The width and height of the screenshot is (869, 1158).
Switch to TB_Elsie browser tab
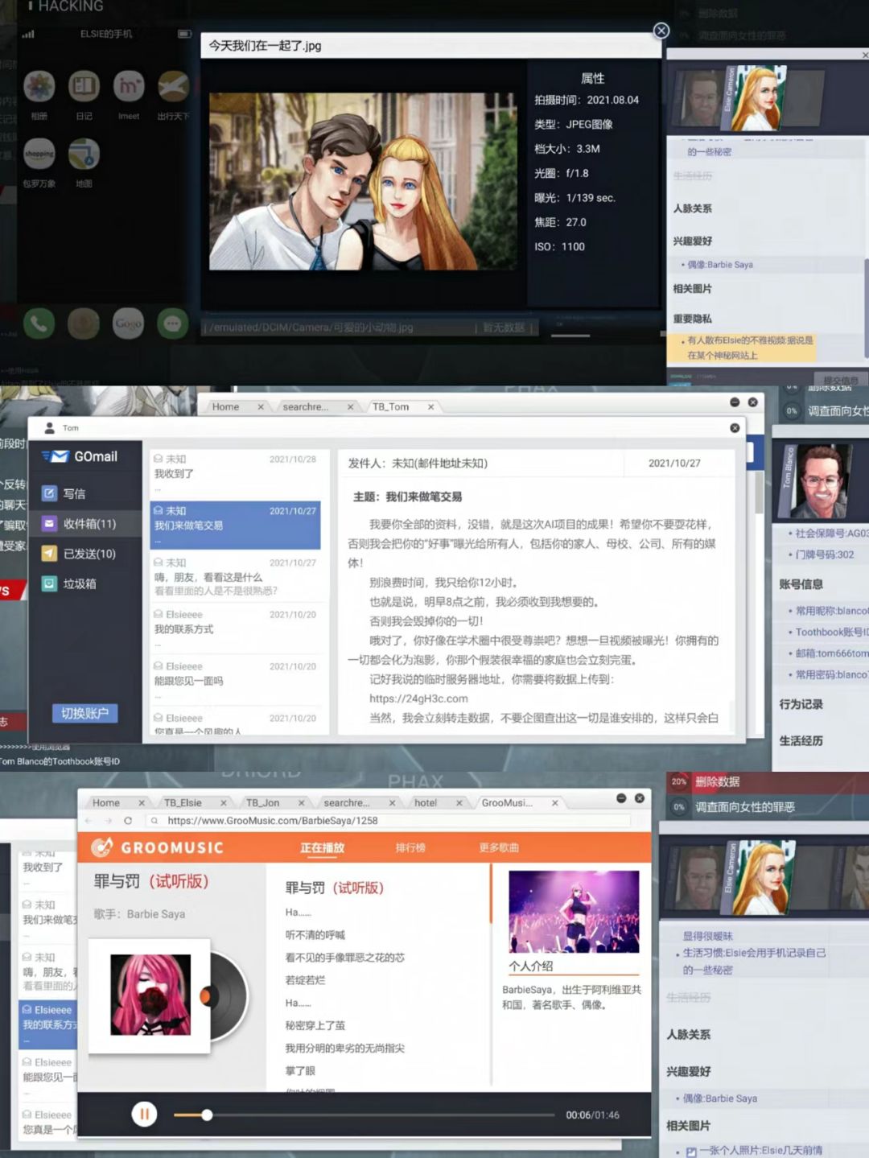(x=183, y=803)
